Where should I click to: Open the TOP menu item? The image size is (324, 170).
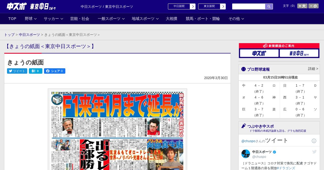[x=12, y=19]
